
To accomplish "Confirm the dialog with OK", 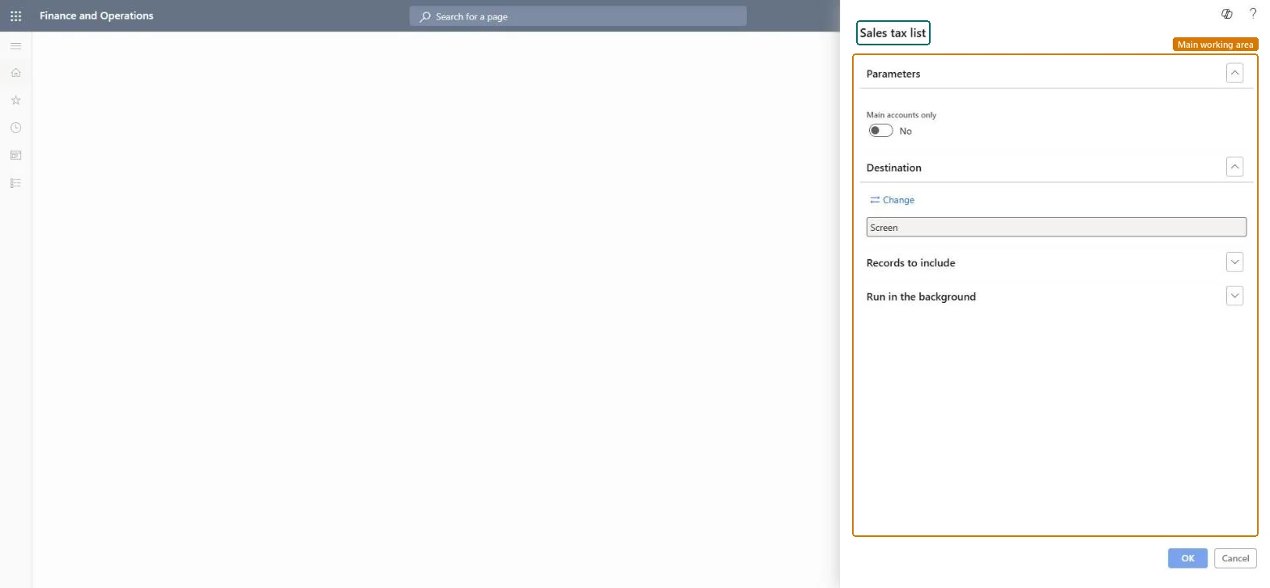I will (x=1187, y=558).
